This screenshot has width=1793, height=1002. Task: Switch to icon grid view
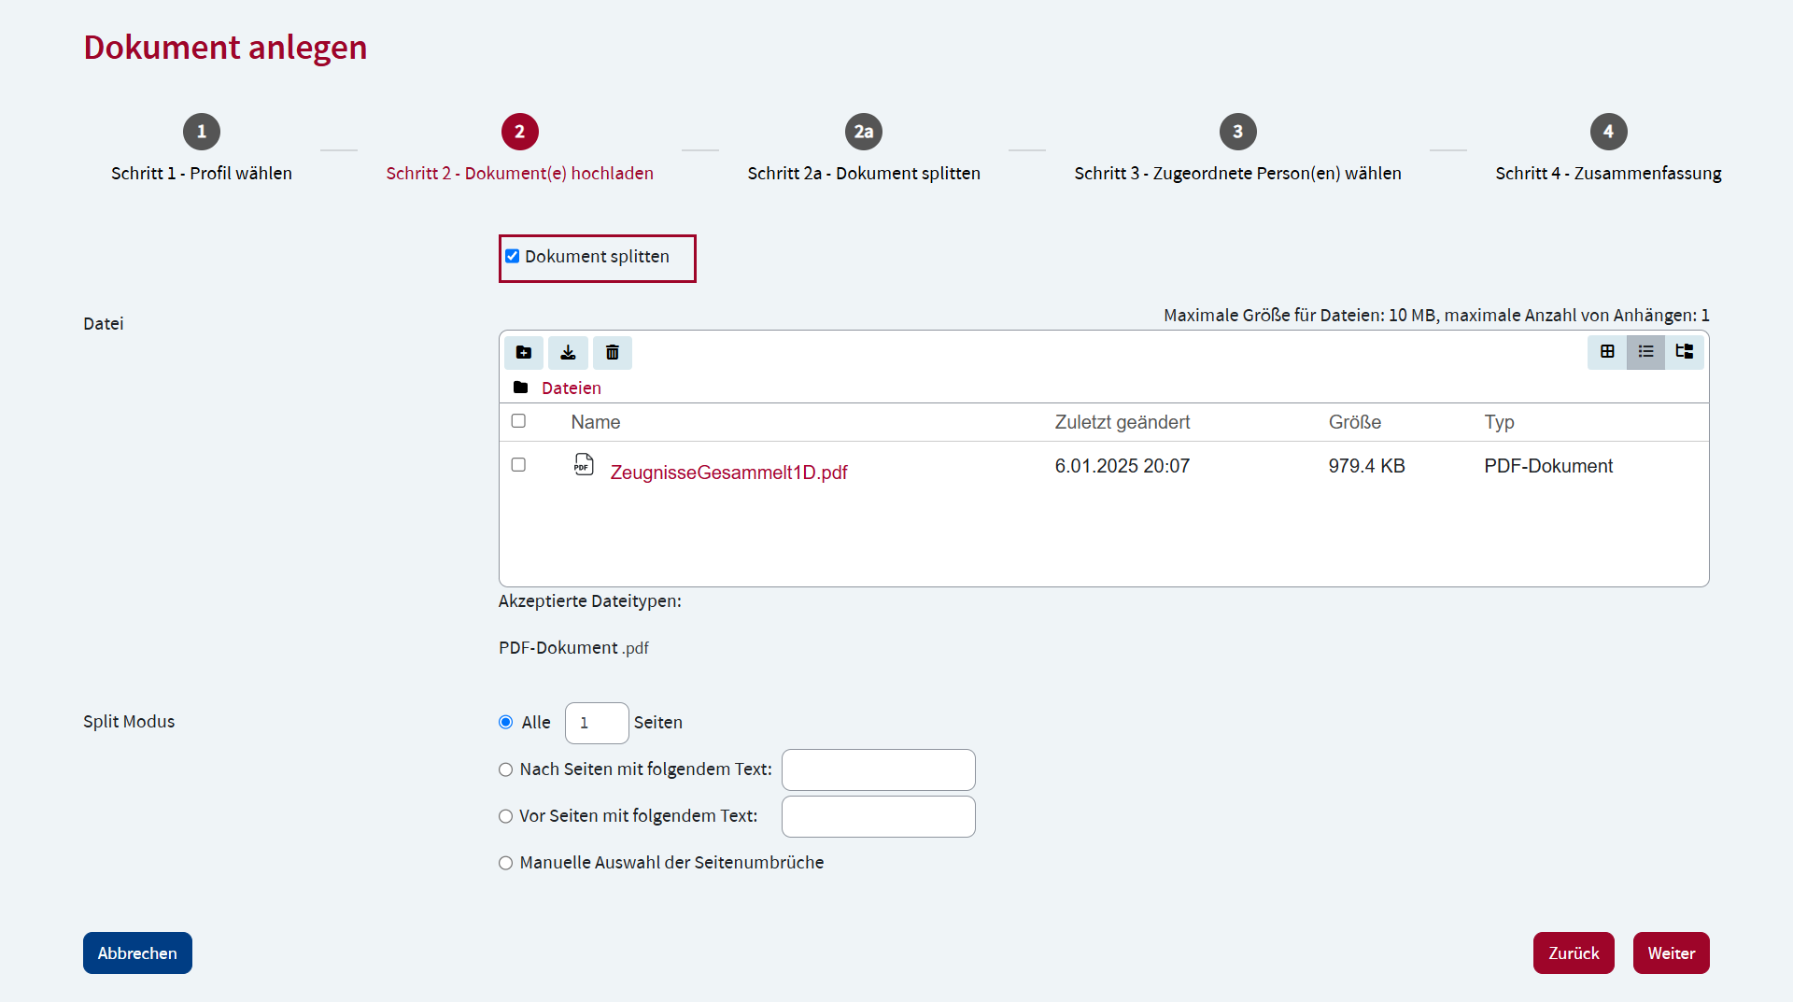coord(1607,352)
